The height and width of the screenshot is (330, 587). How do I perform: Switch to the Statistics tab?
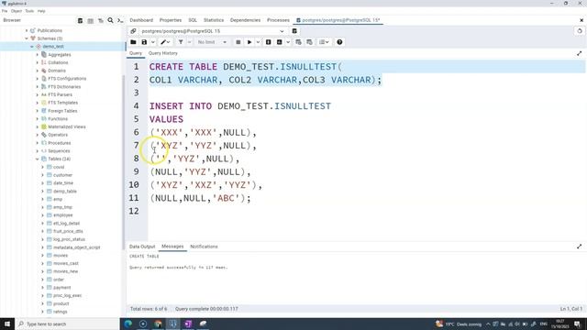coord(214,20)
